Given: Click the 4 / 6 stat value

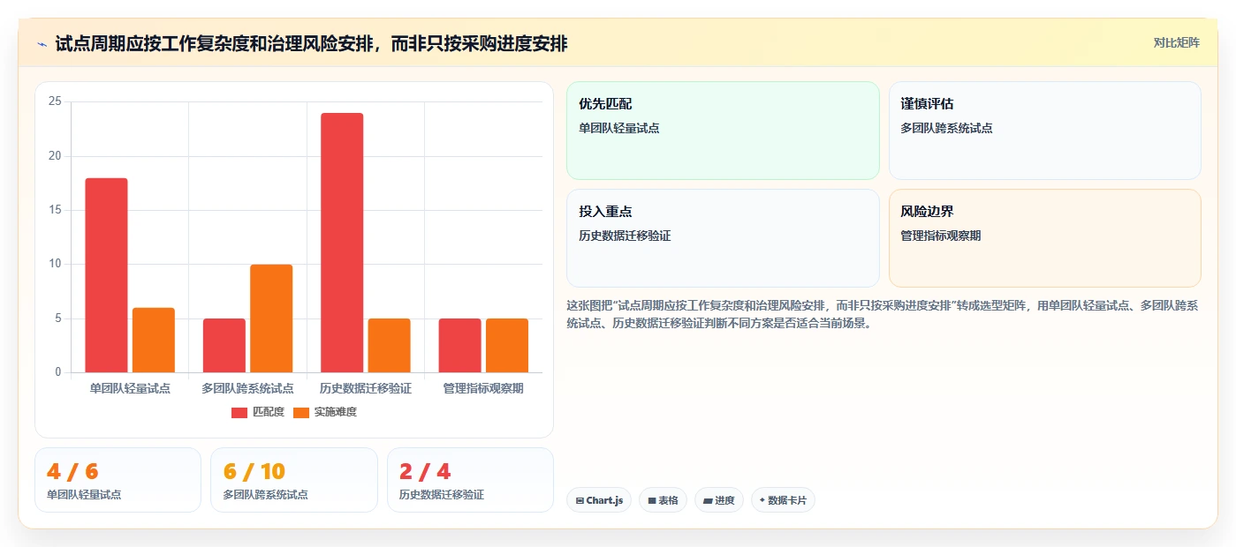Looking at the screenshot, I should 72,471.
